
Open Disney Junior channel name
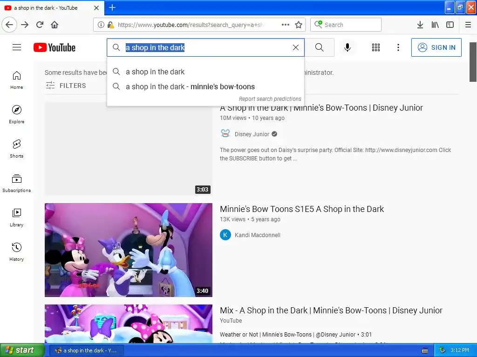(x=252, y=134)
